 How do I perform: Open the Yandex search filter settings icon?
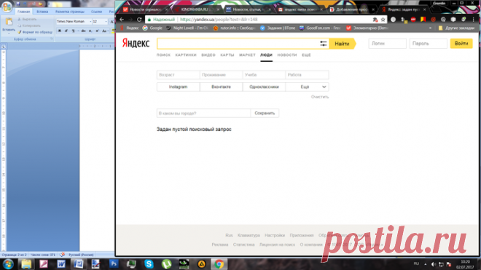pyautogui.click(x=324, y=44)
